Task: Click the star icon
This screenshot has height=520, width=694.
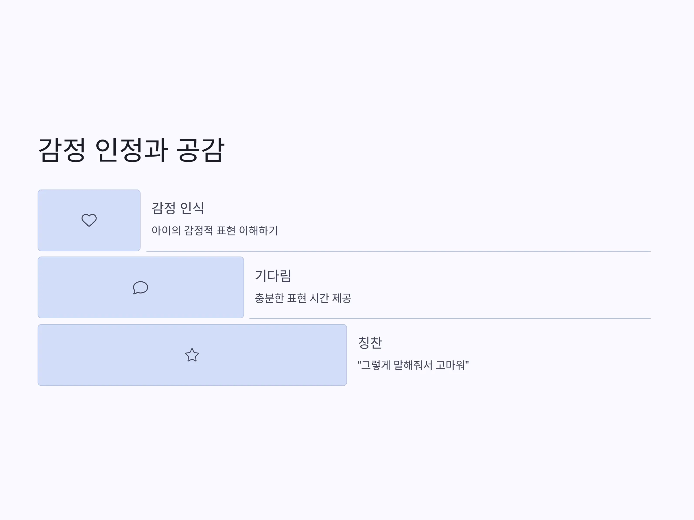Action: pos(192,355)
